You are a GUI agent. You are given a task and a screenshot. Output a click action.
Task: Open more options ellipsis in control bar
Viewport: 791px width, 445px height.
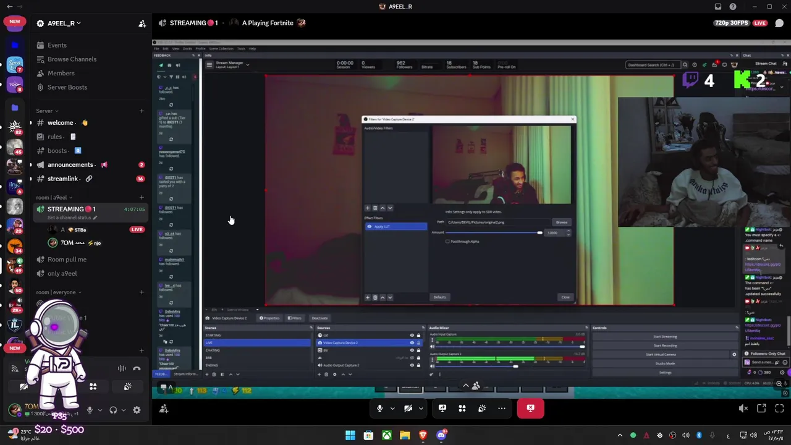[x=502, y=409]
